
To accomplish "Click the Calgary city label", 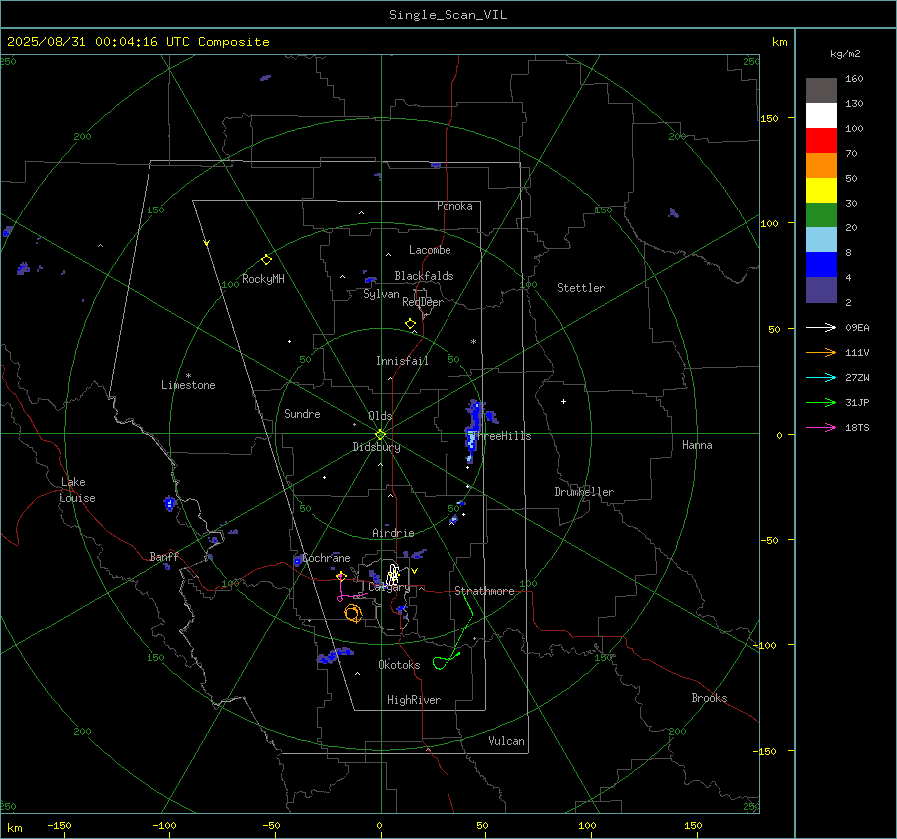I will (x=389, y=587).
